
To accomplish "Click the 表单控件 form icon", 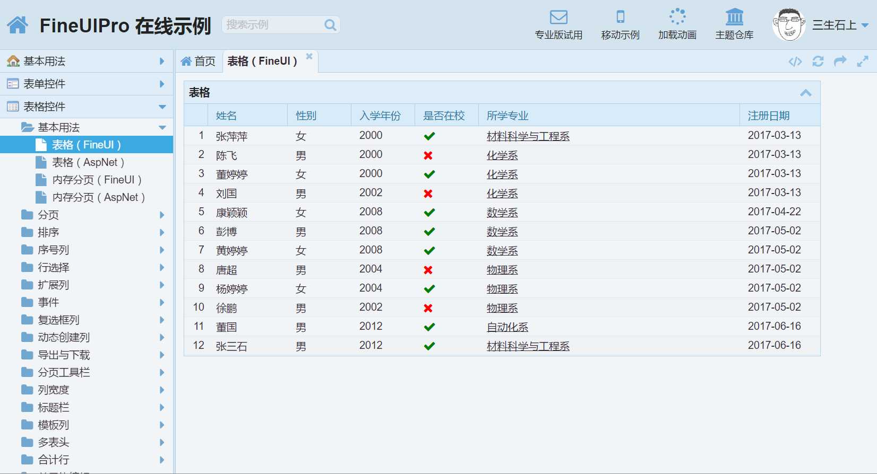I will pos(13,84).
